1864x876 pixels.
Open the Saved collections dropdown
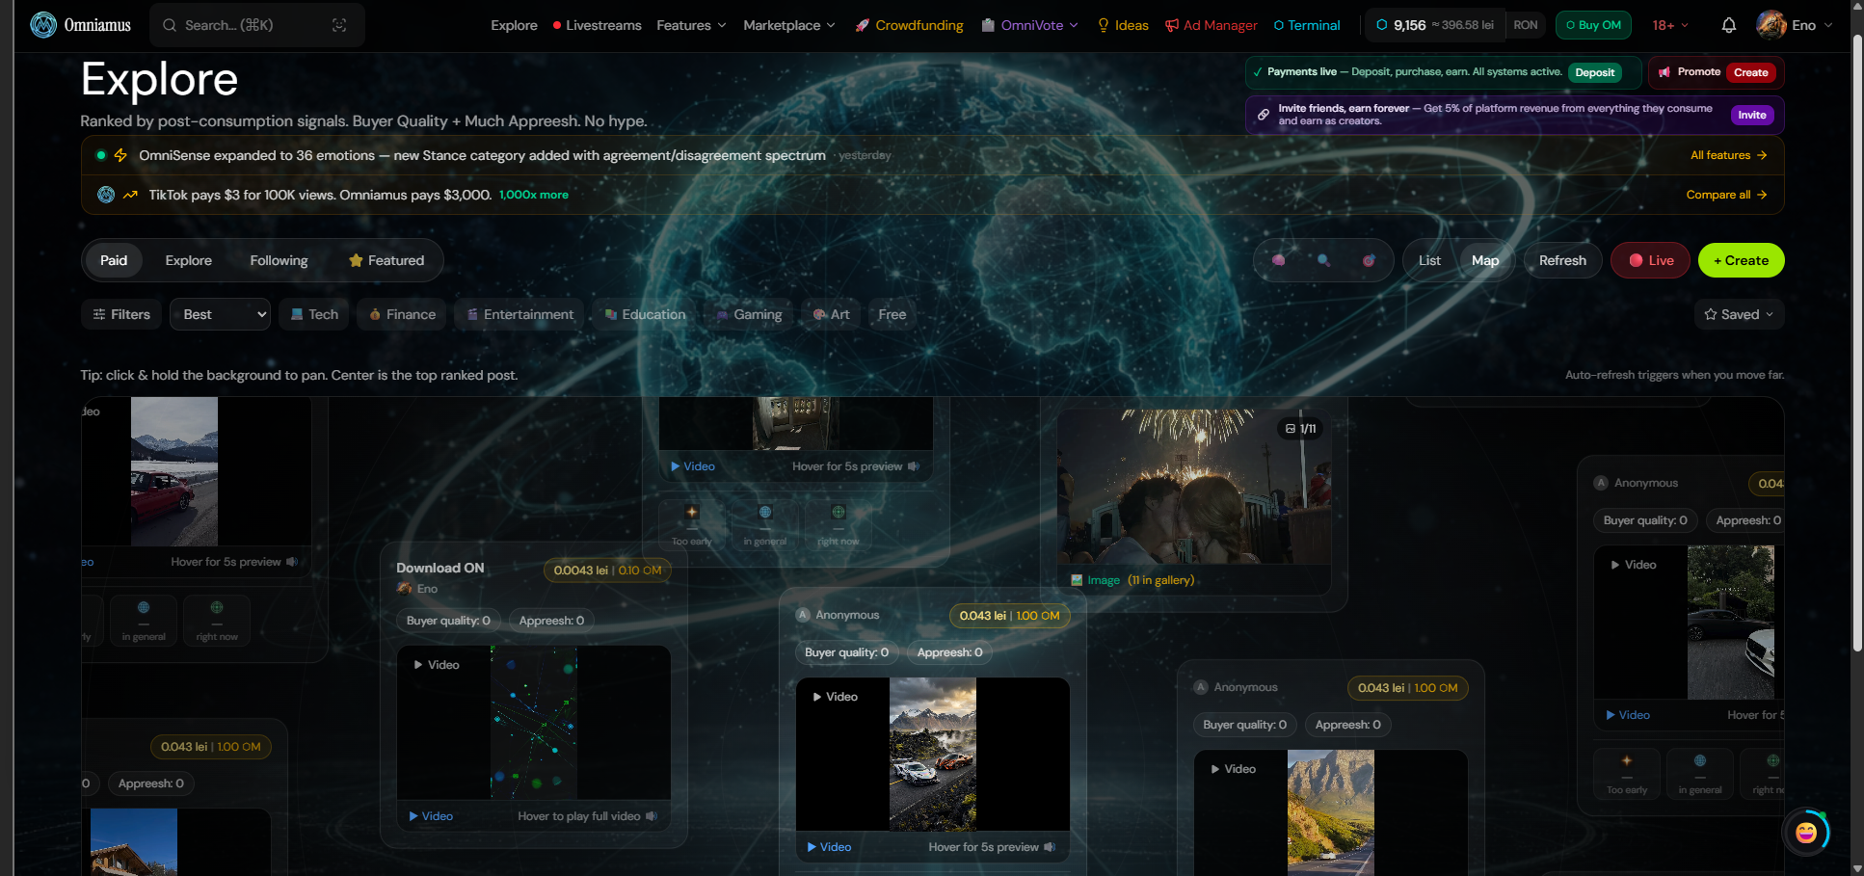pos(1739,314)
